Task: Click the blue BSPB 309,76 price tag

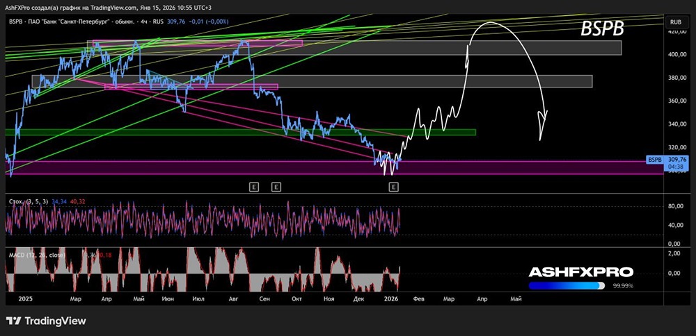Action: pyautogui.click(x=668, y=162)
